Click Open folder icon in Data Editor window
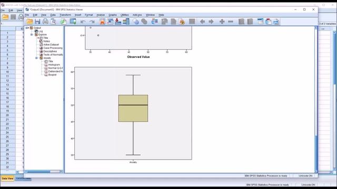This screenshot has width=337, height=189. click(5, 17)
